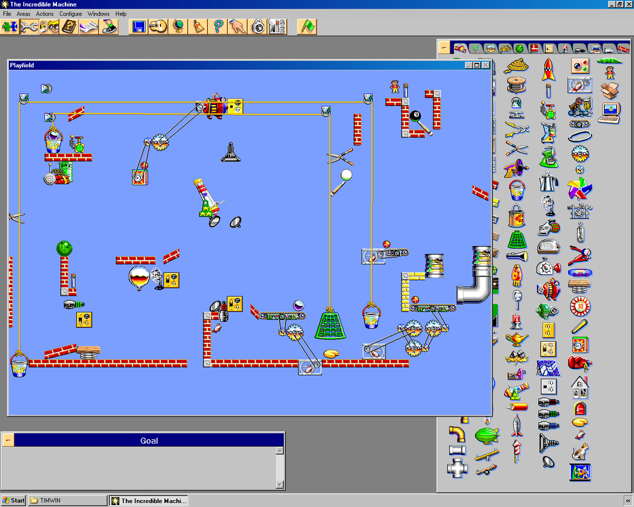Click the green flag start button
The width and height of the screenshot is (634, 507).
[x=307, y=27]
